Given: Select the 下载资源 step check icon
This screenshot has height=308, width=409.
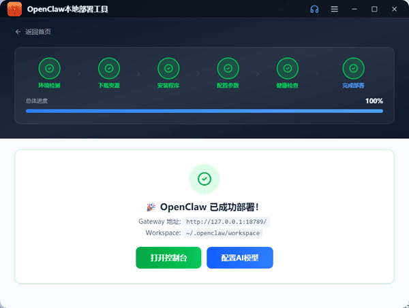Looking at the screenshot, I should tap(109, 68).
